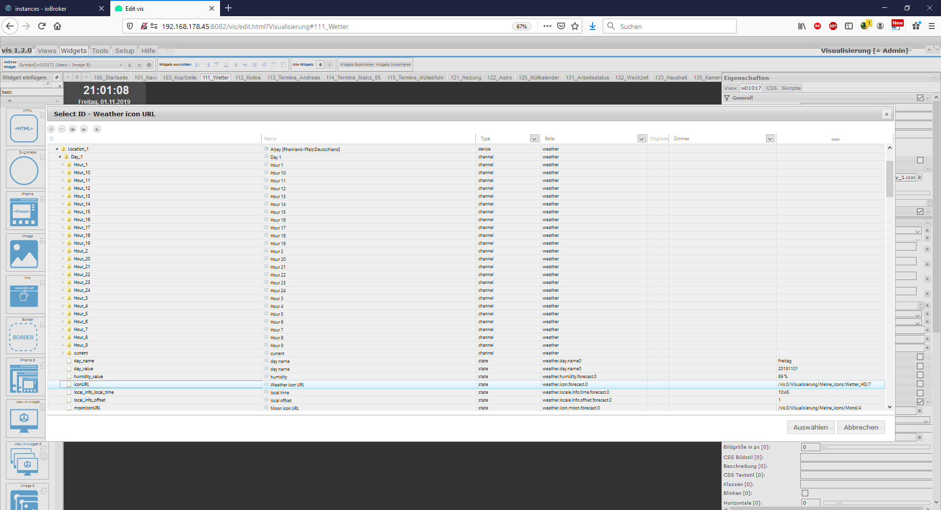Switch to the 112_Rollos view tab
The width and height of the screenshot is (941, 510).
(248, 77)
